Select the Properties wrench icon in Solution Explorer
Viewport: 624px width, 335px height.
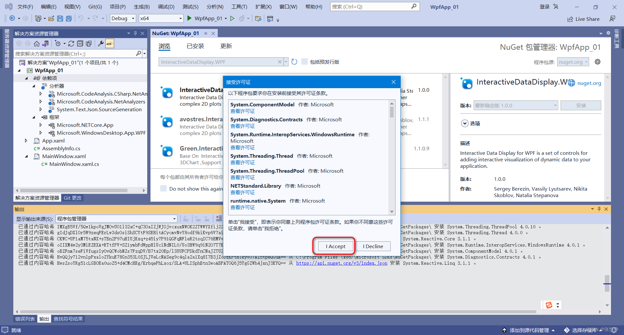[x=101, y=43]
